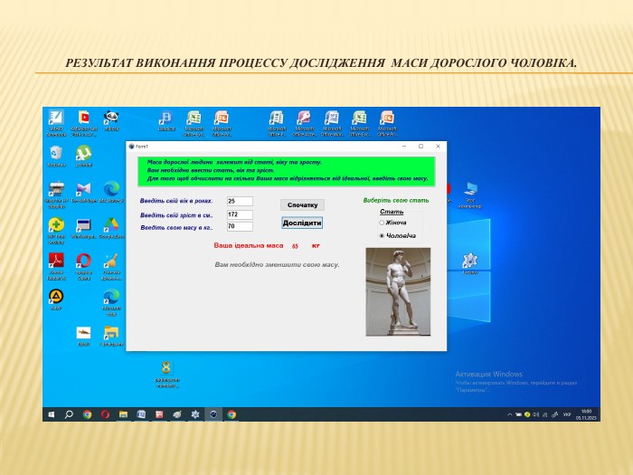Viewport: 633px width, 475px height.
Task: Open the 360 Total Security desktop shortcut
Action: tap(56, 231)
